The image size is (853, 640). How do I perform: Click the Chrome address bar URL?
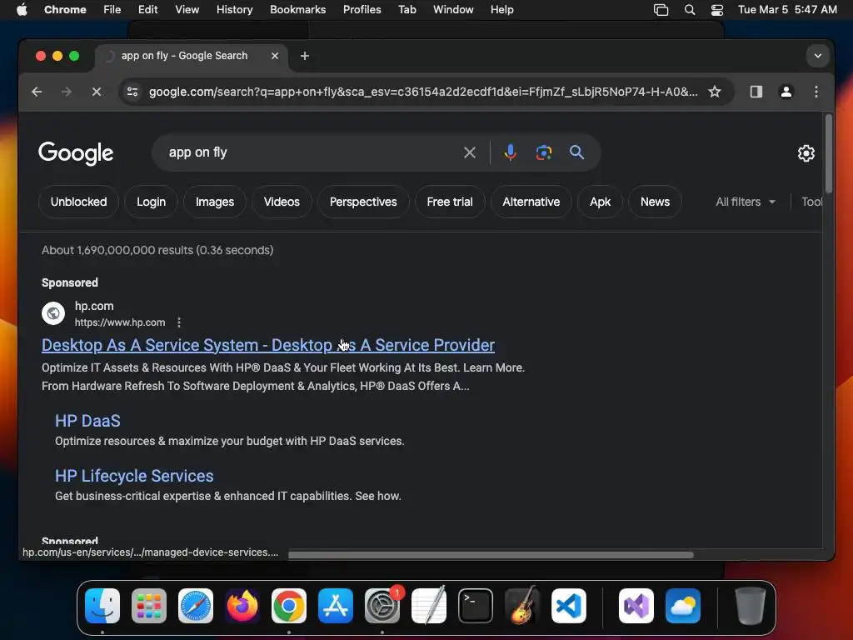click(x=423, y=92)
